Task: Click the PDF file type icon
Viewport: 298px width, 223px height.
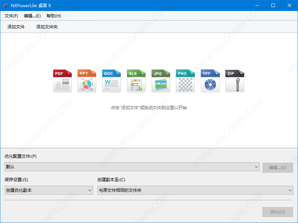Action: coord(63,81)
